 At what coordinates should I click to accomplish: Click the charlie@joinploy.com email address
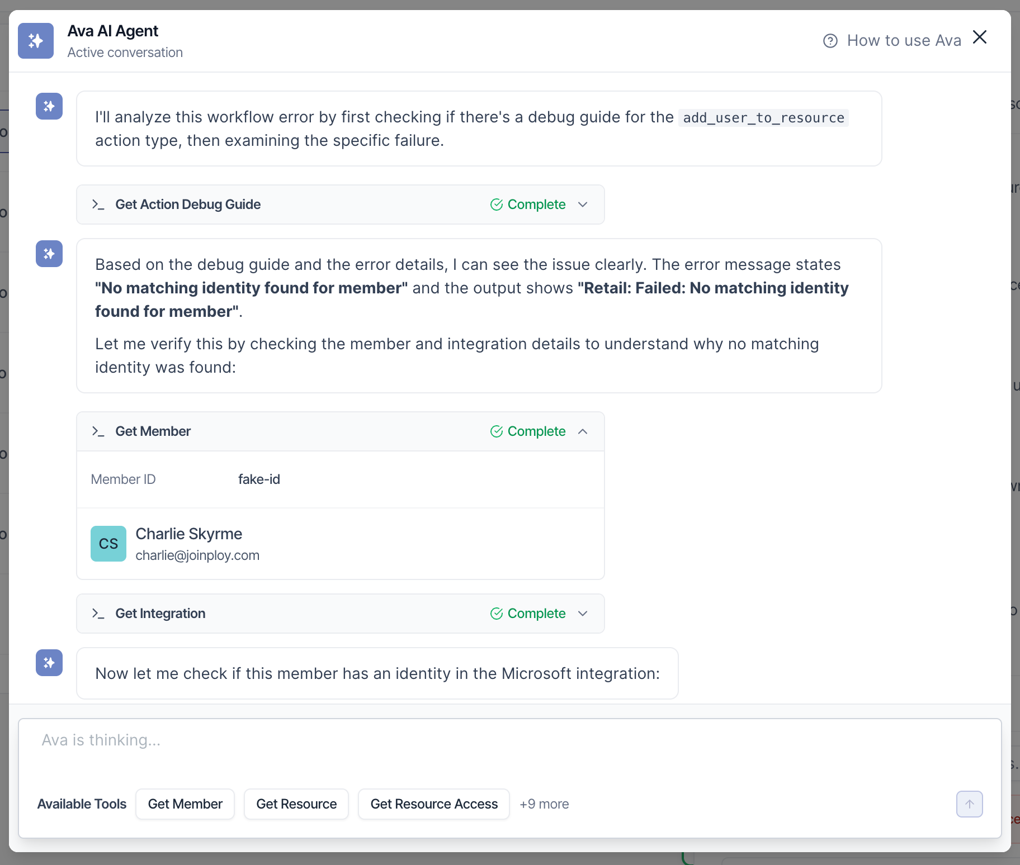tap(197, 555)
